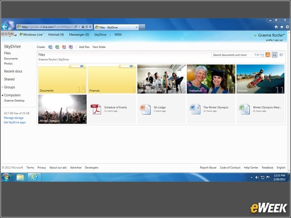Go back with browser back arrow
This screenshot has height=218, width=291.
coord(5,27)
